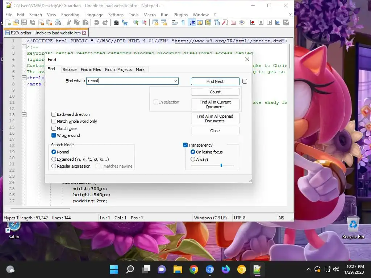Switch to Find in Files tab
Image resolution: width=371 pixels, height=278 pixels.
[91, 69]
